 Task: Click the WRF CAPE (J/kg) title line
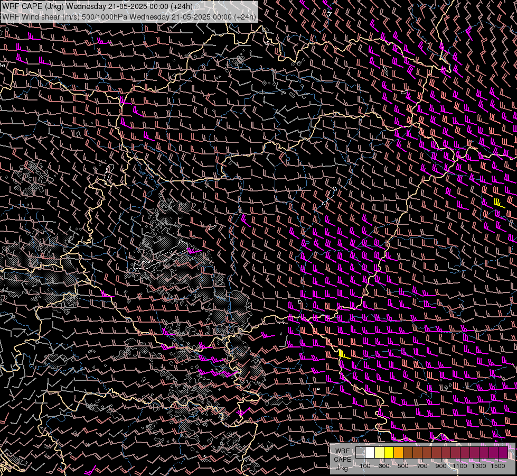pyautogui.click(x=97, y=6)
